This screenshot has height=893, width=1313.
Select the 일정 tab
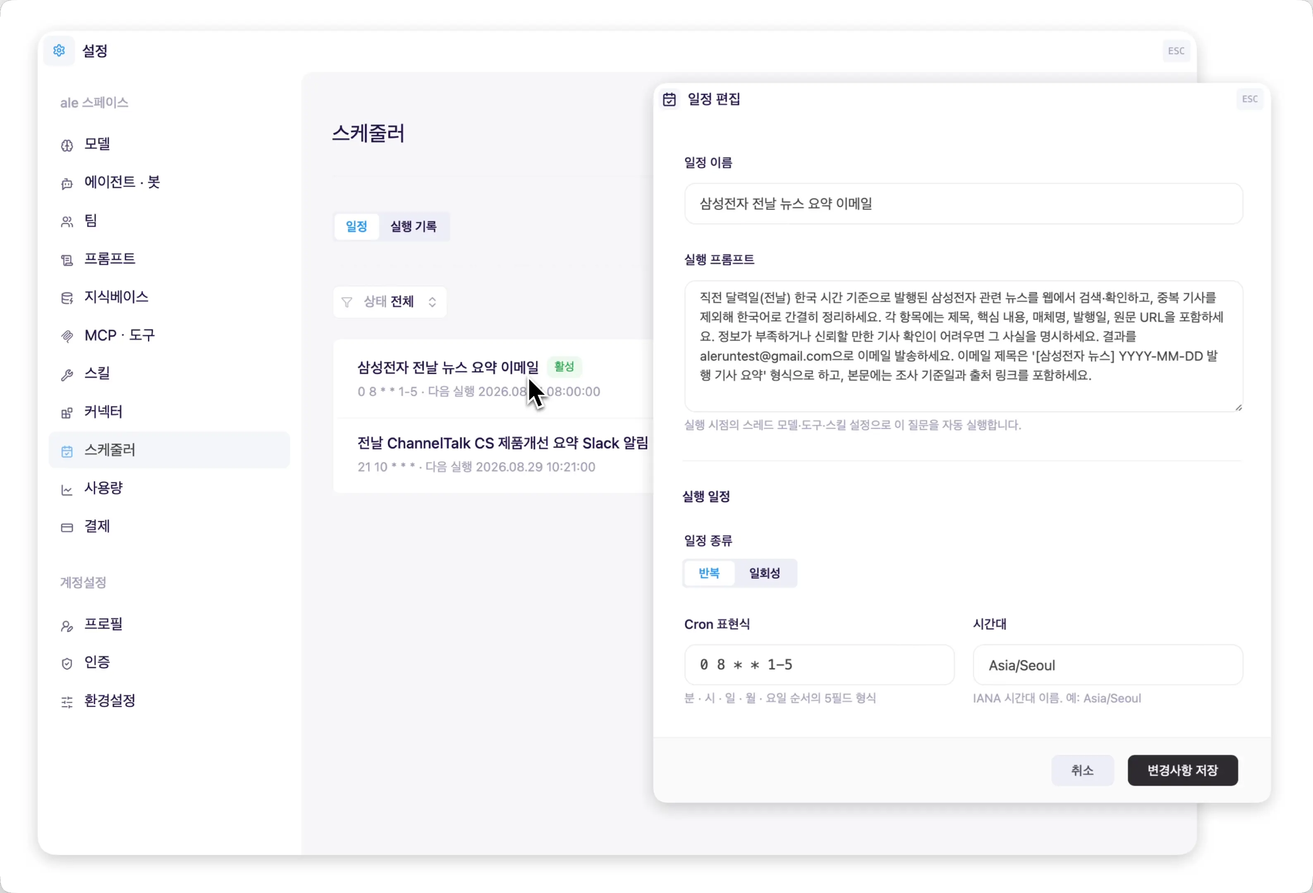tap(356, 227)
